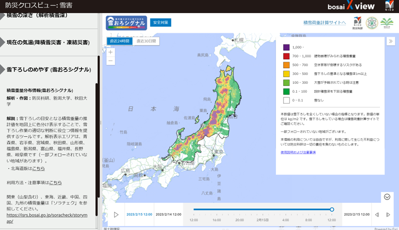Image resolution: width=399 pixels, height=230 pixels.
Task: Click the time slider handle at end
Action: 332,209
